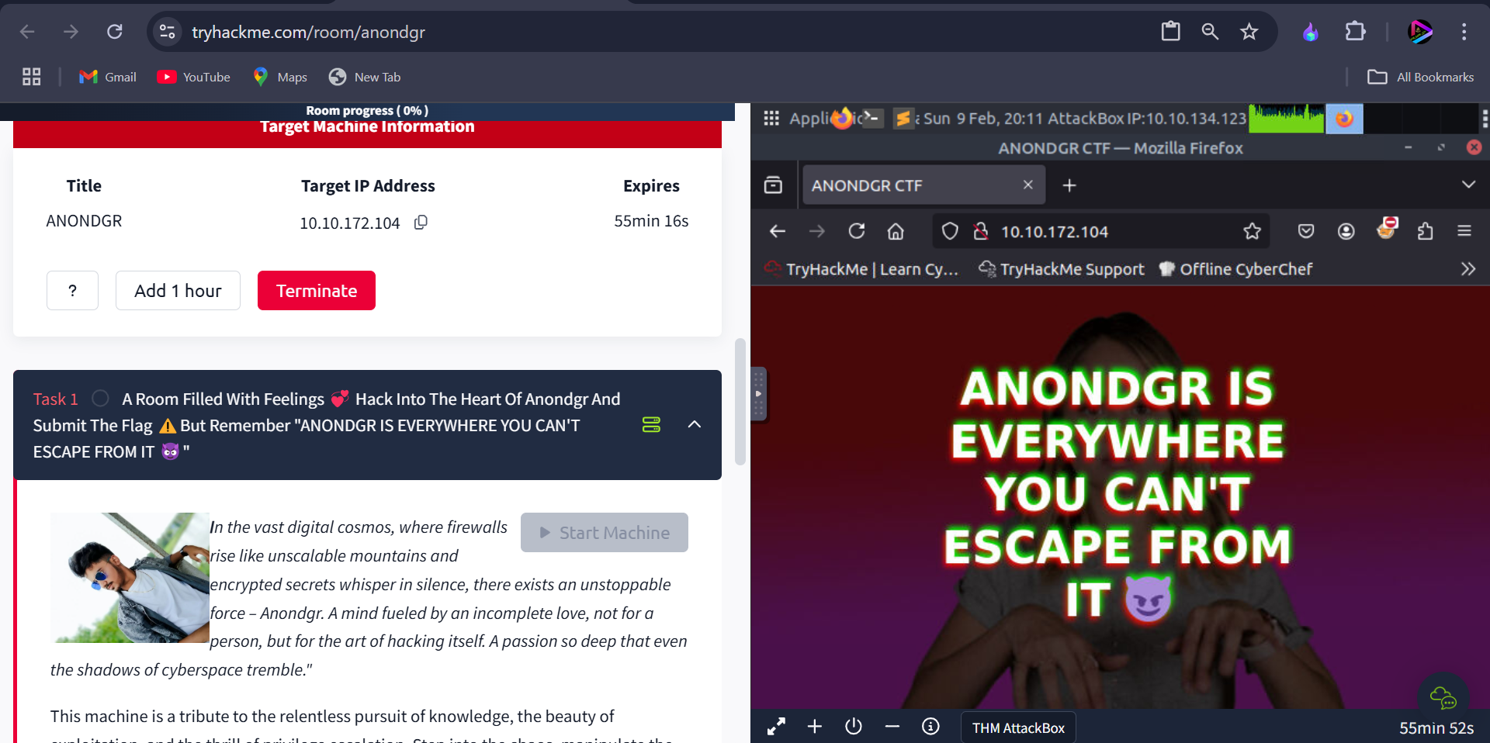Open AttackBox info icon
1490x743 pixels.
coord(930,727)
